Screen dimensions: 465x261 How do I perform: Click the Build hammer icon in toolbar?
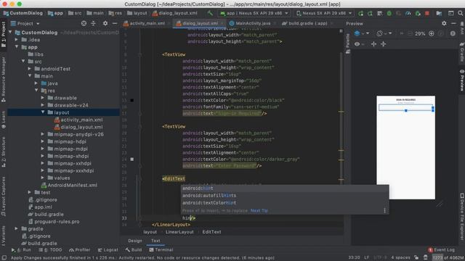click(x=210, y=13)
